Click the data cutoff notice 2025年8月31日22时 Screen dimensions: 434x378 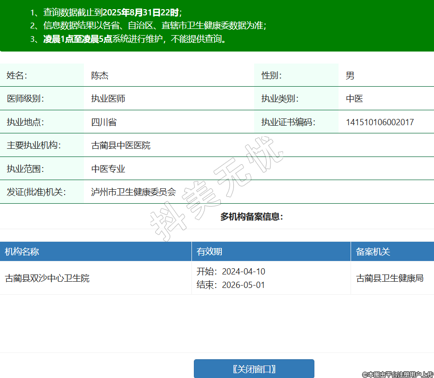pos(140,13)
